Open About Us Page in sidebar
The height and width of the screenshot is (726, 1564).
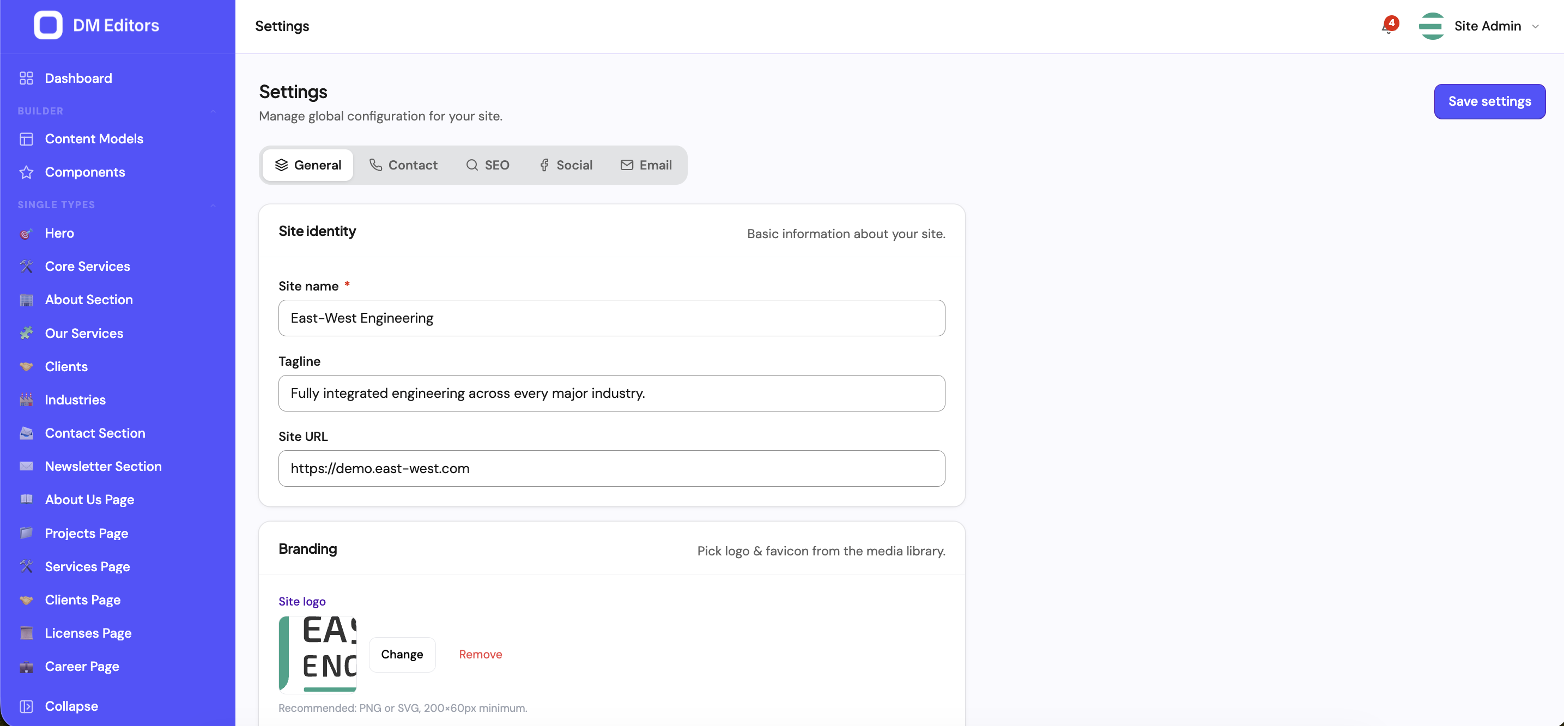tap(89, 500)
